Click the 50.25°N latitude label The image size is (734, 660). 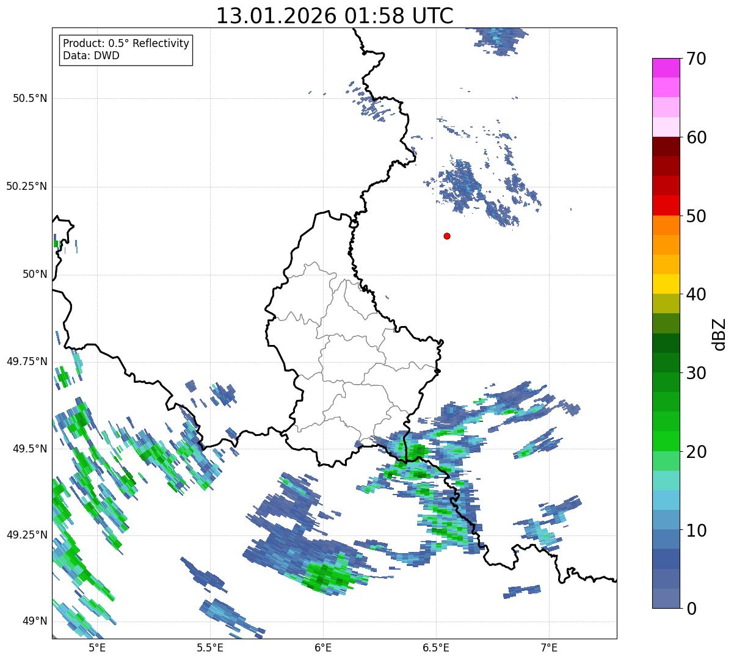pyautogui.click(x=26, y=186)
